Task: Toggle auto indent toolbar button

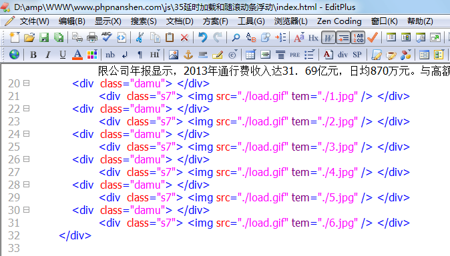Action: tap(343, 37)
